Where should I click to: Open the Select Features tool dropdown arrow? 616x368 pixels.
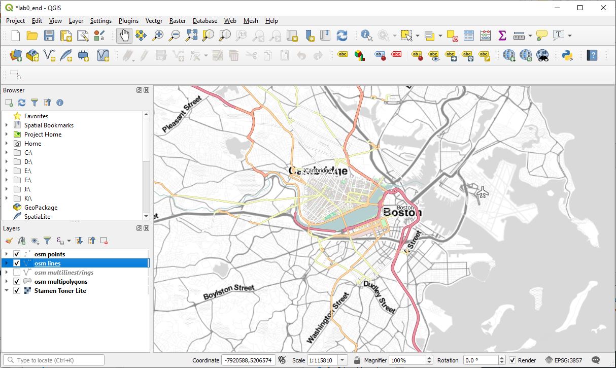tap(417, 36)
